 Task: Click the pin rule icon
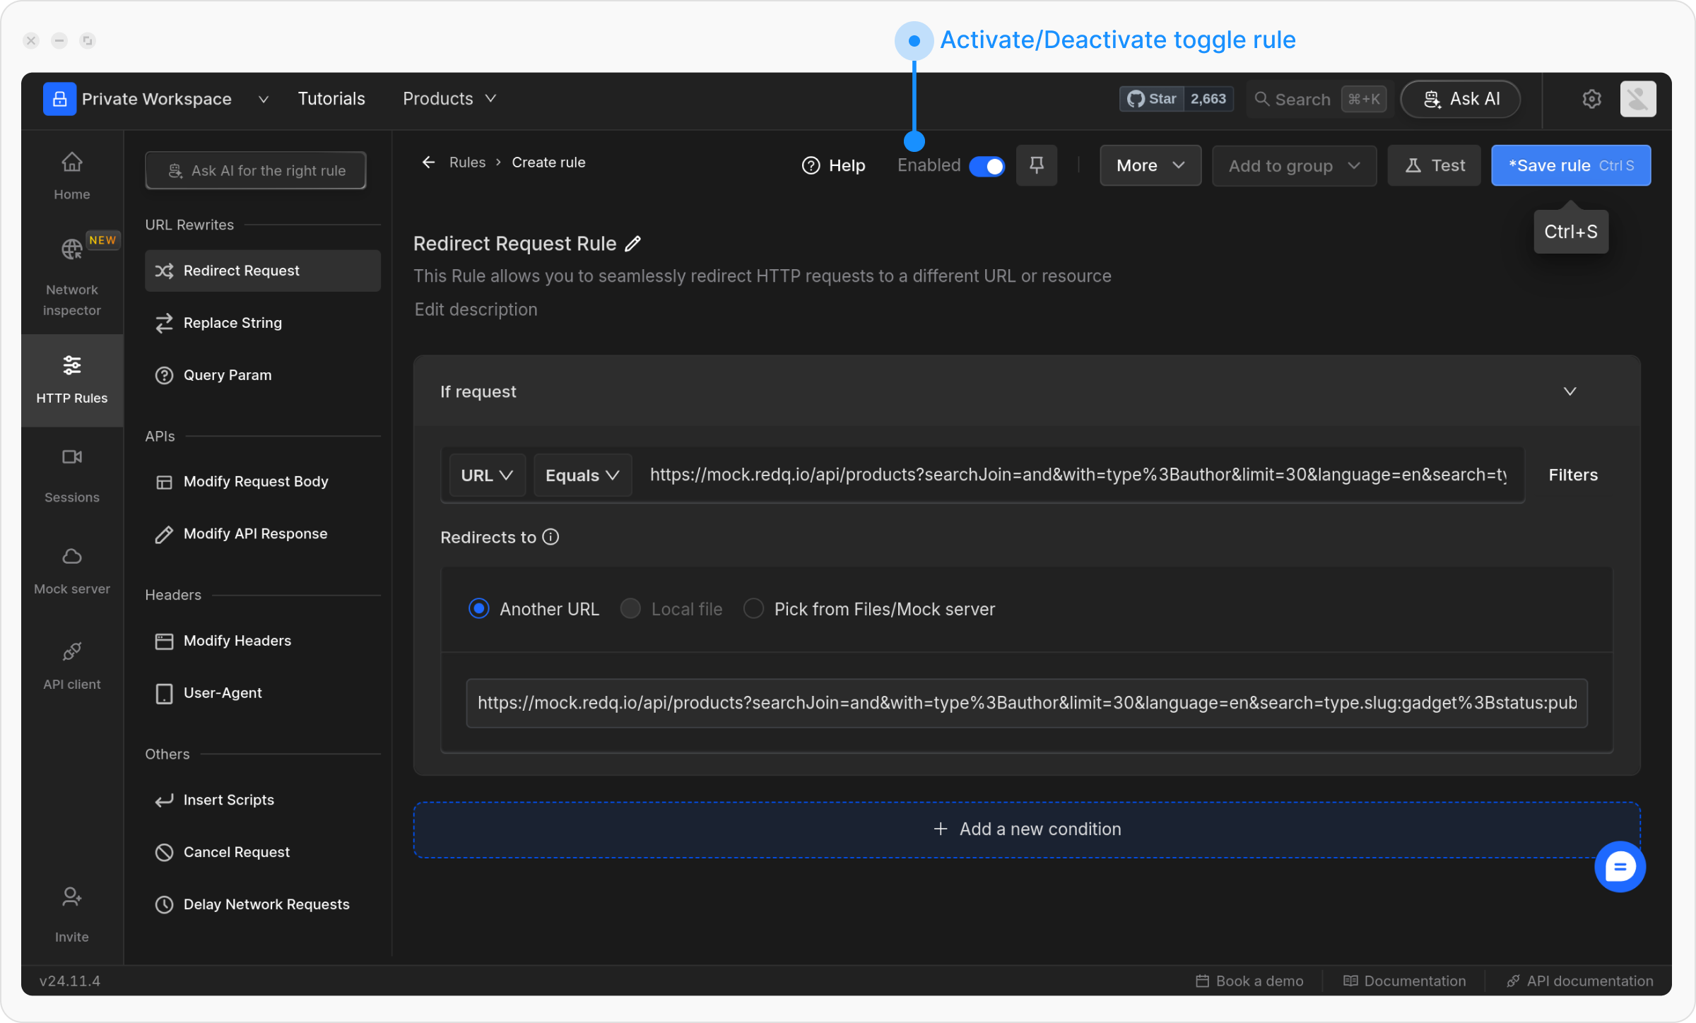click(1036, 165)
